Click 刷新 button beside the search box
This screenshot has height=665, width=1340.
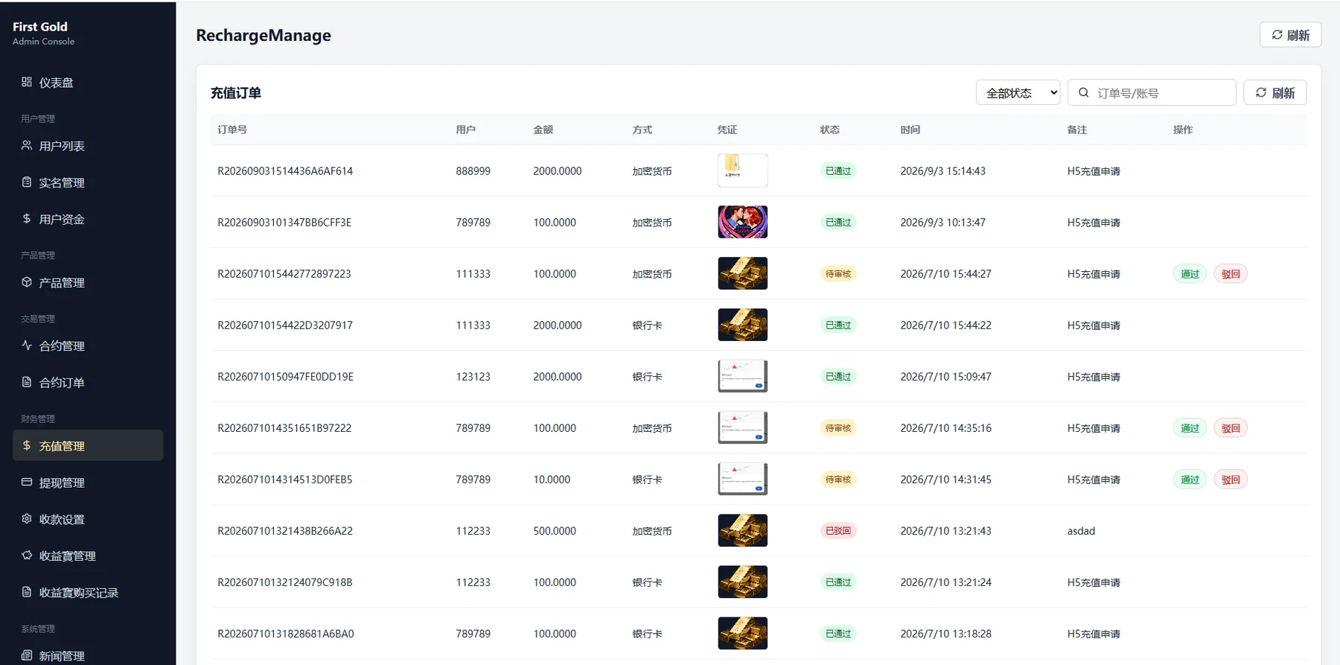[1274, 93]
